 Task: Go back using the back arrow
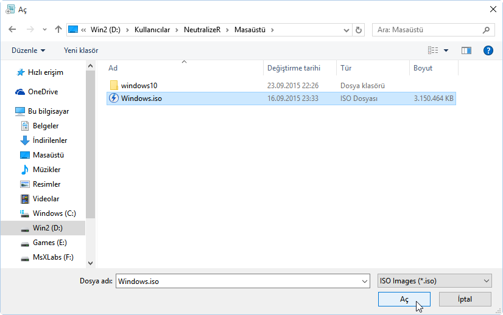[12, 29]
